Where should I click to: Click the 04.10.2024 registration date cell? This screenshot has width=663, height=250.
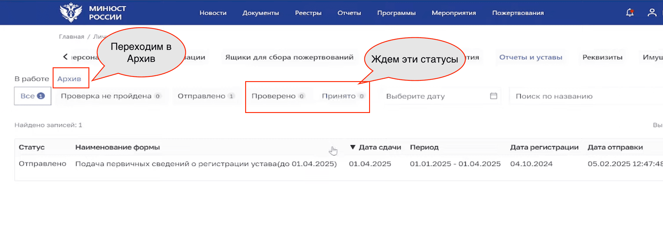531,164
